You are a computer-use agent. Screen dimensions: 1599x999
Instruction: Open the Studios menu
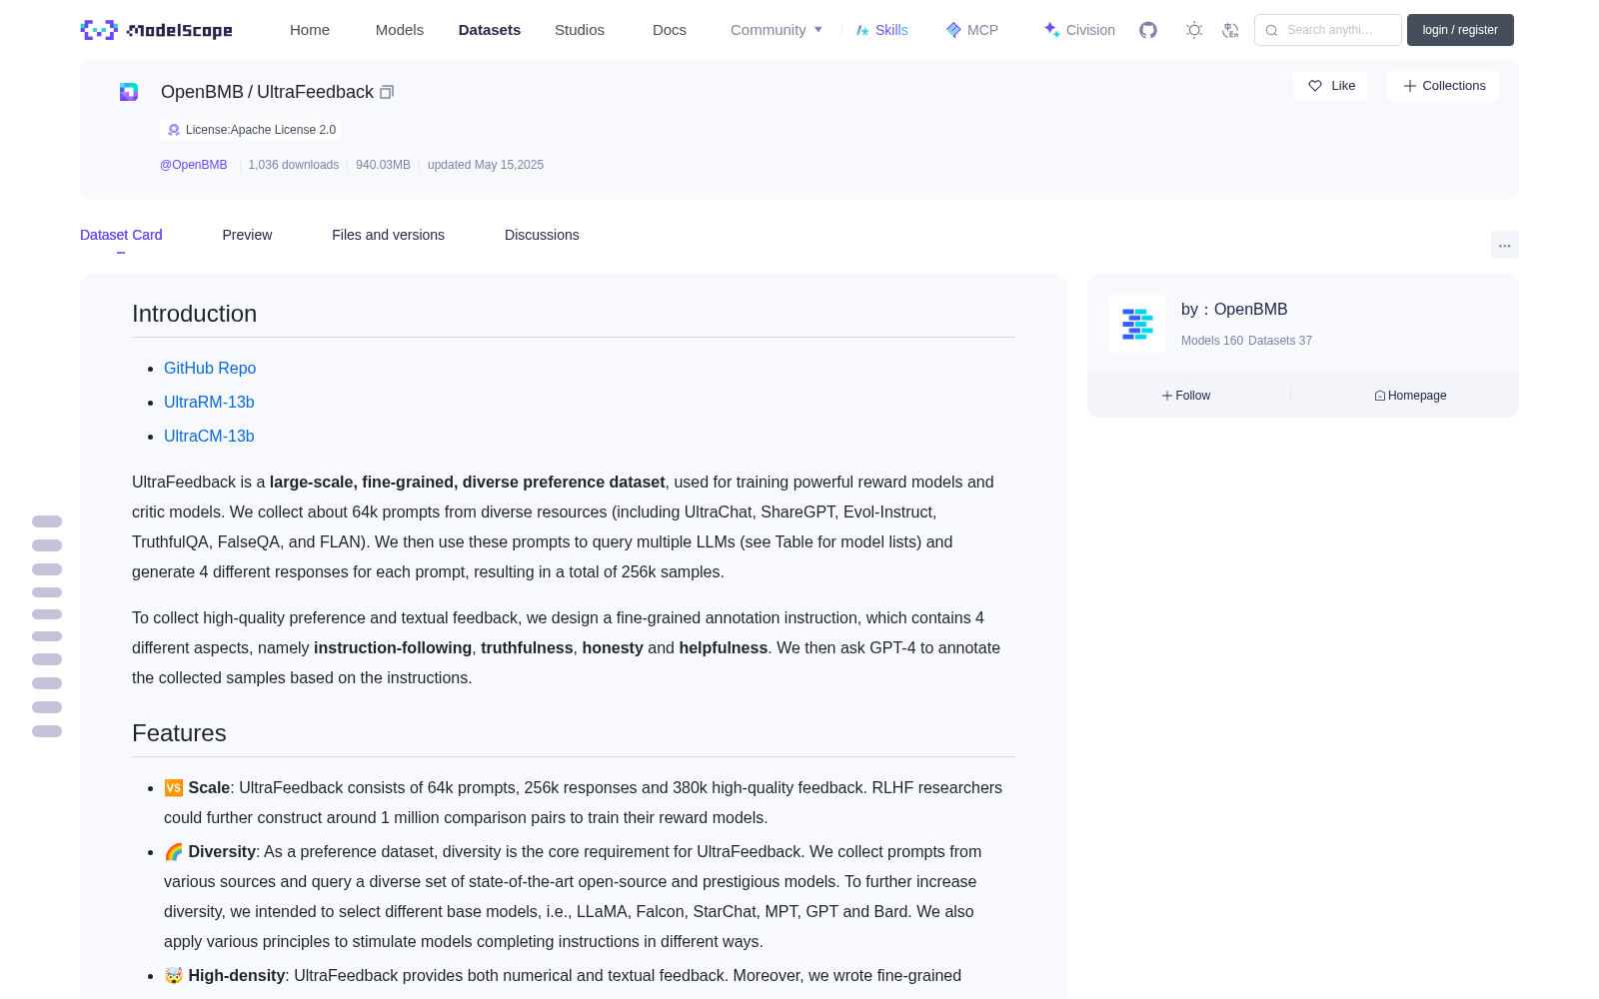click(x=580, y=30)
